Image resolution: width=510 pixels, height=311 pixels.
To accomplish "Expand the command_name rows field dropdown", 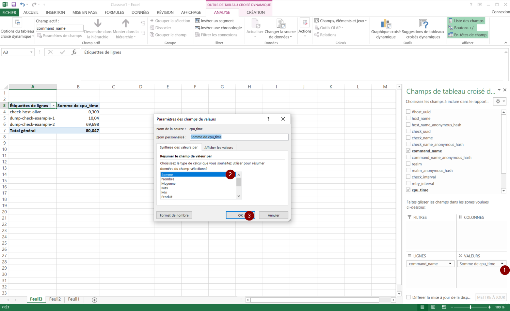I will pos(450,264).
